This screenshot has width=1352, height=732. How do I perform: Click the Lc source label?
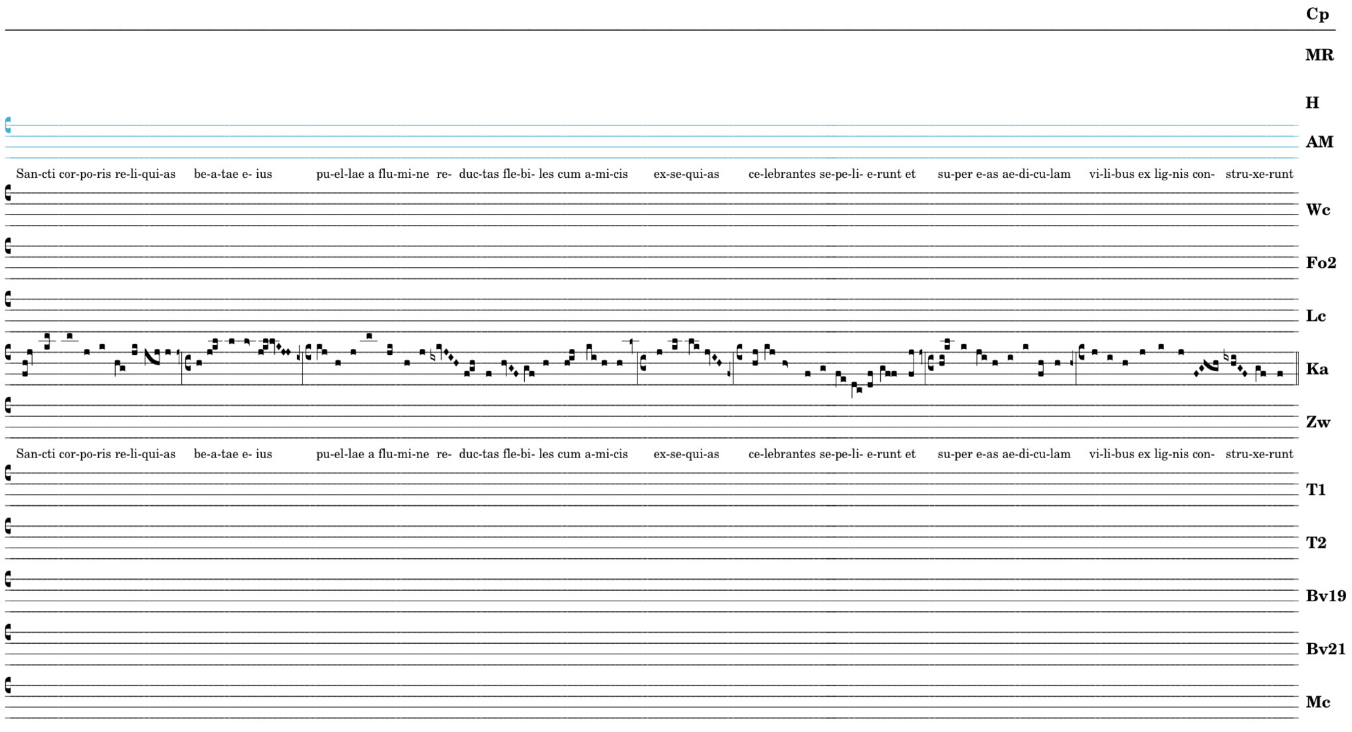click(1315, 316)
